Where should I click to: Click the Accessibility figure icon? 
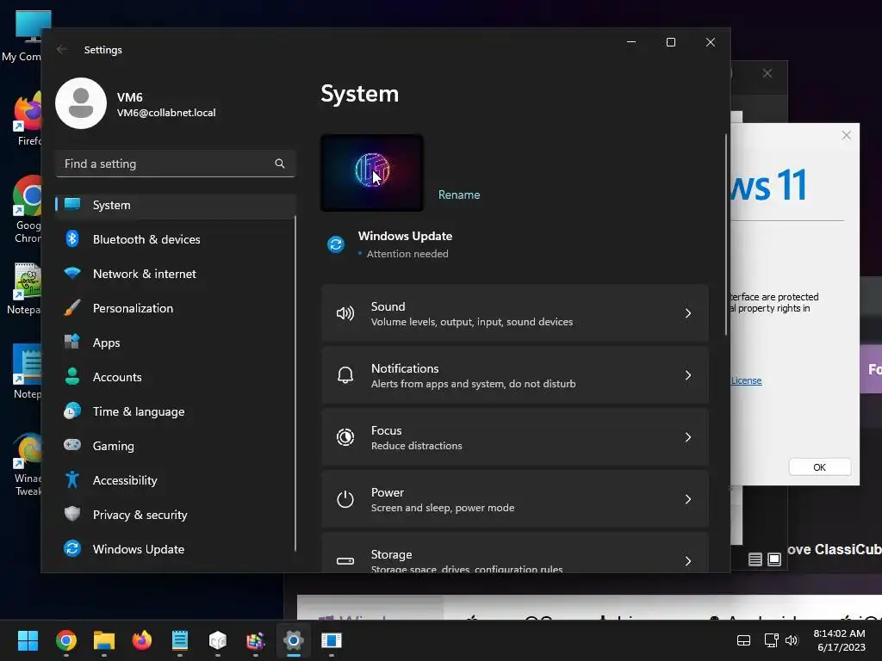[72, 479]
